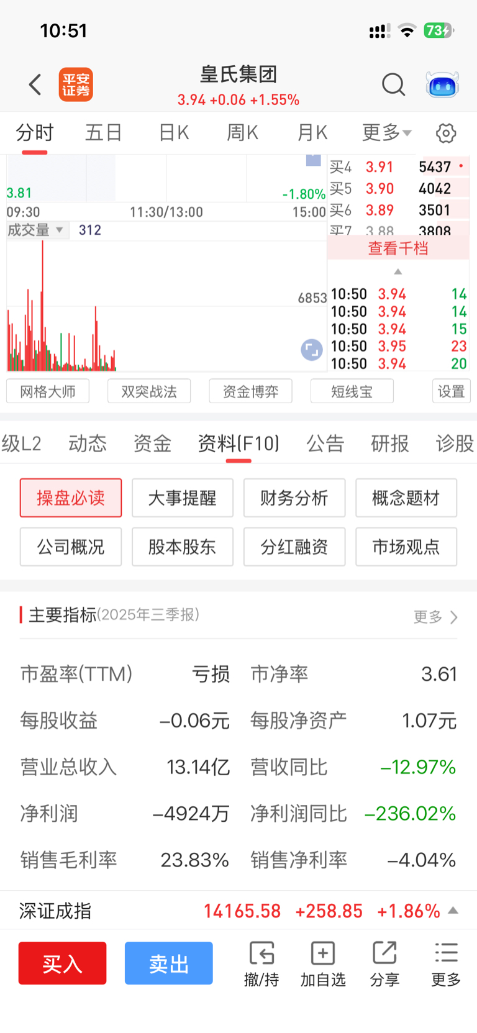This screenshot has width=477, height=1033.
Task: Open 更多 link beside 主要指标
Action: (435, 617)
